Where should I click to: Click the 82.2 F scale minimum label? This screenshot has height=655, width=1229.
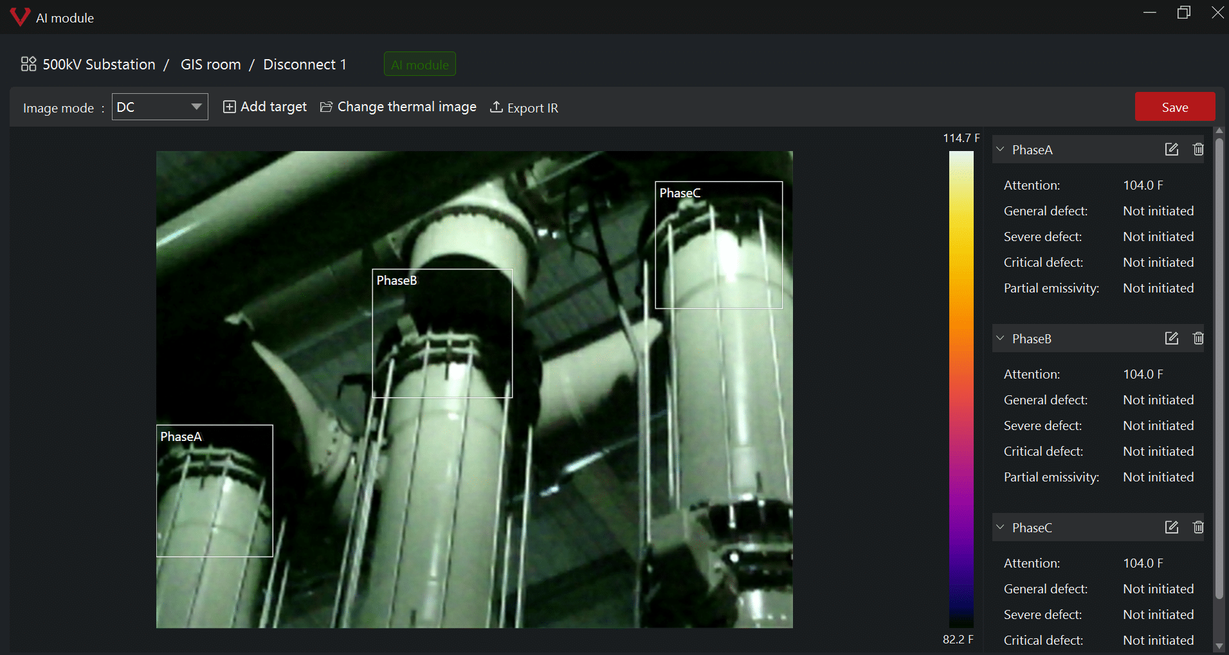[x=958, y=640]
